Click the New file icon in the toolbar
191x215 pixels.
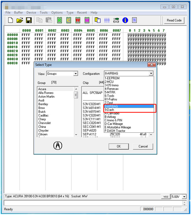pyautogui.click(x=11, y=20)
